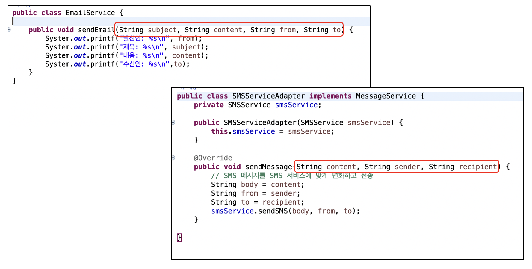Click the SMS 메시지를 comment line
Viewport: 532px width, 269px height.
click(292, 176)
